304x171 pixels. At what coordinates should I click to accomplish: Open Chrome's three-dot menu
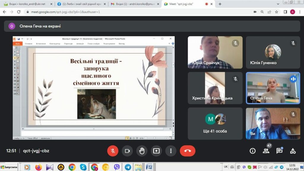tap(300, 12)
